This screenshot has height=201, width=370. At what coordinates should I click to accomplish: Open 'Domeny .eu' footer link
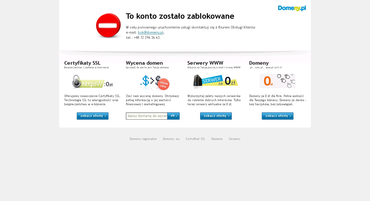tap(171, 139)
